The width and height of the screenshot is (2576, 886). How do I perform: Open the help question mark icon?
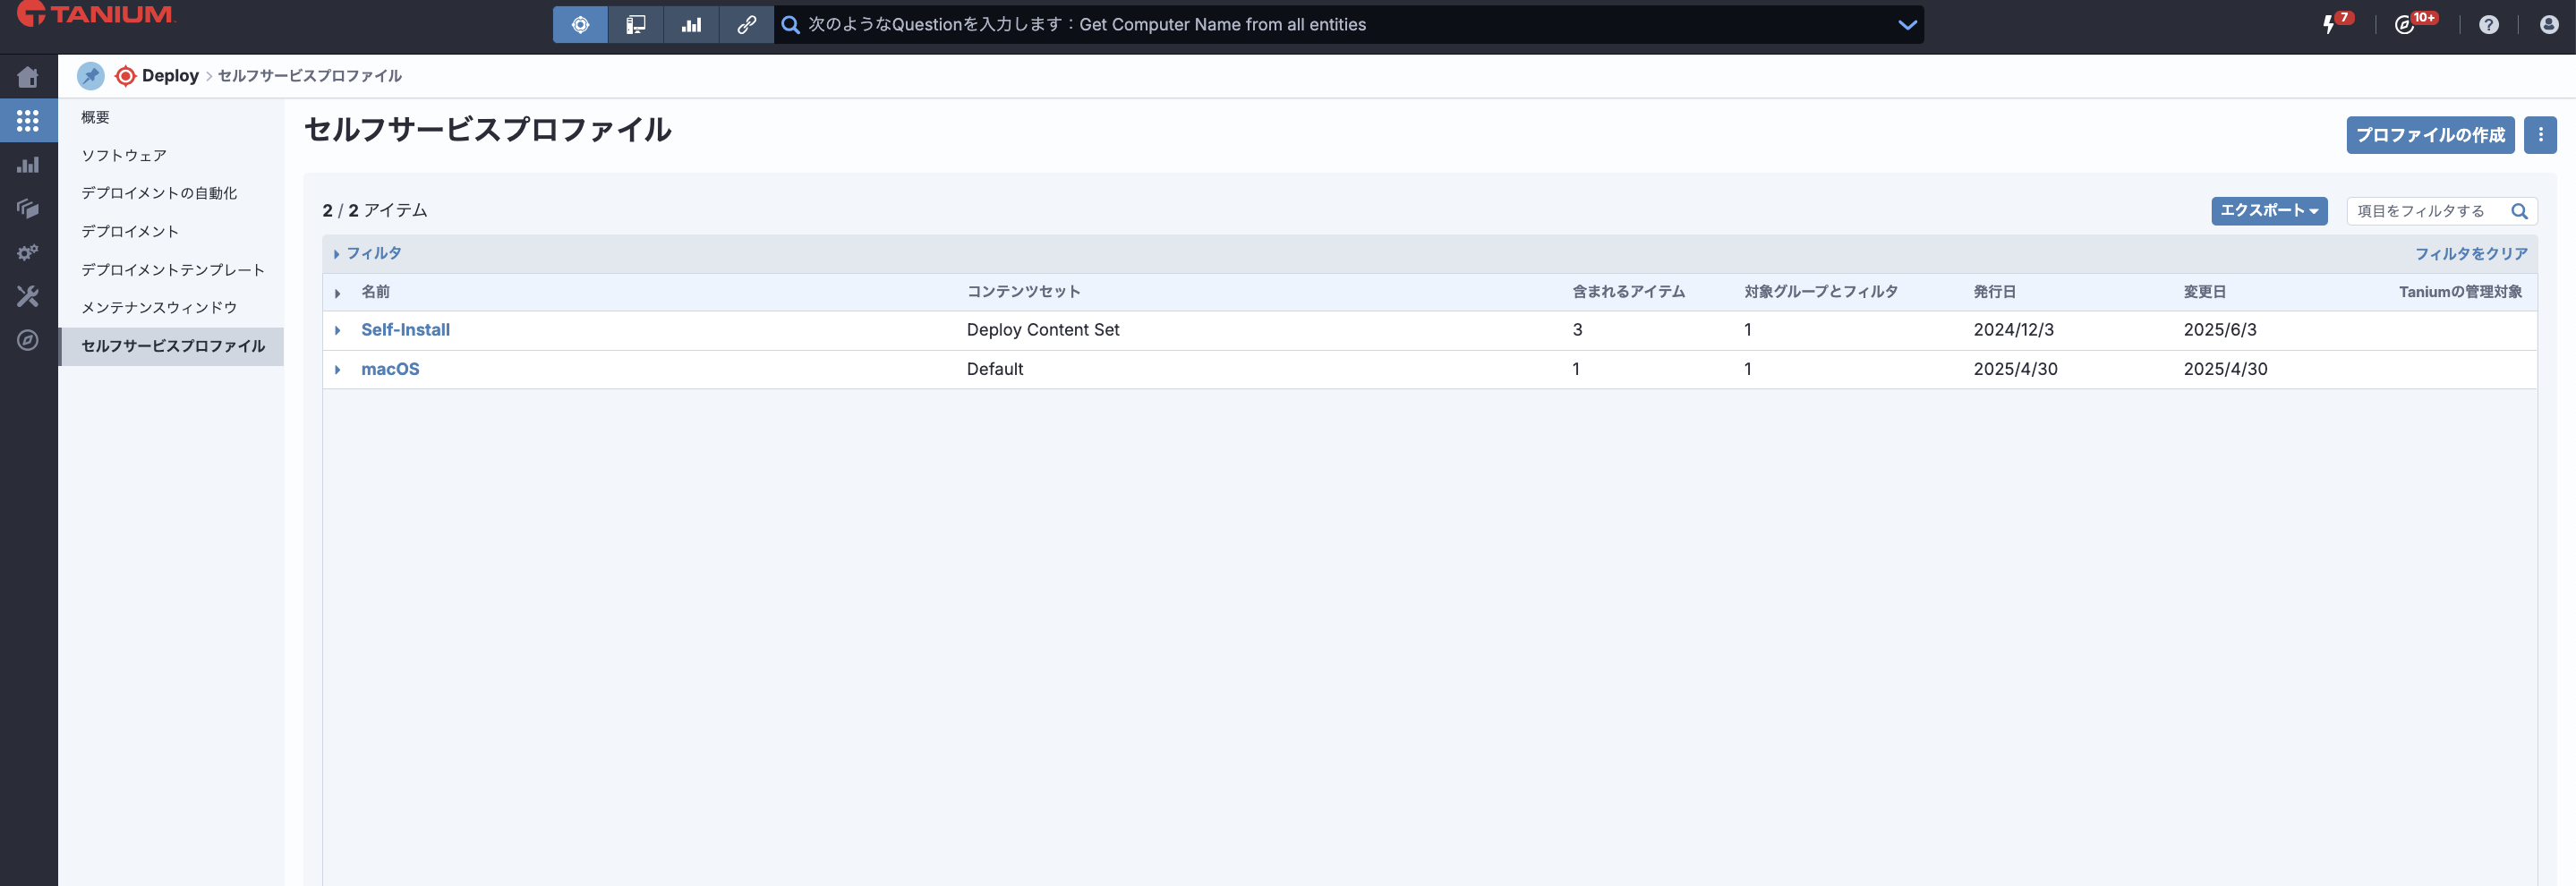2488,25
